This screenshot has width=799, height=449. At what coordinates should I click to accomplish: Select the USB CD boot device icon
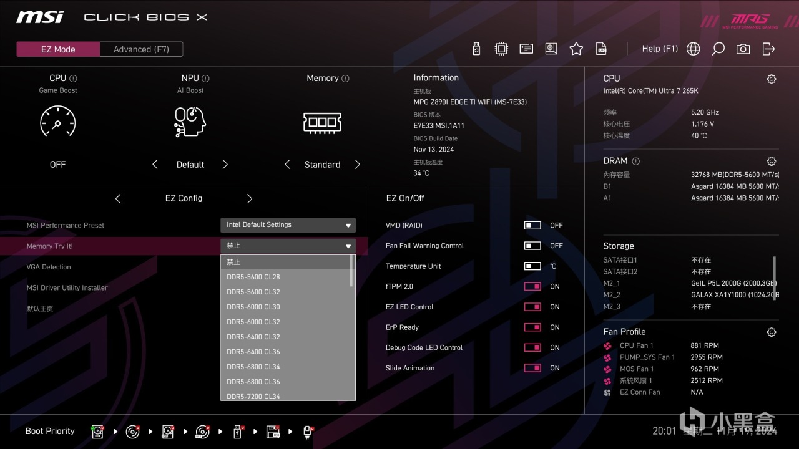pos(203,432)
